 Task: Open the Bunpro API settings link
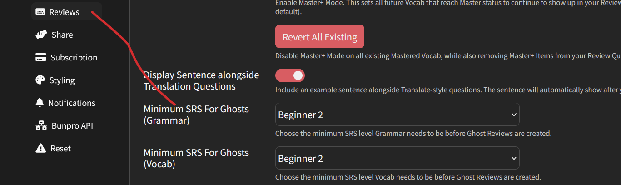coord(71,125)
